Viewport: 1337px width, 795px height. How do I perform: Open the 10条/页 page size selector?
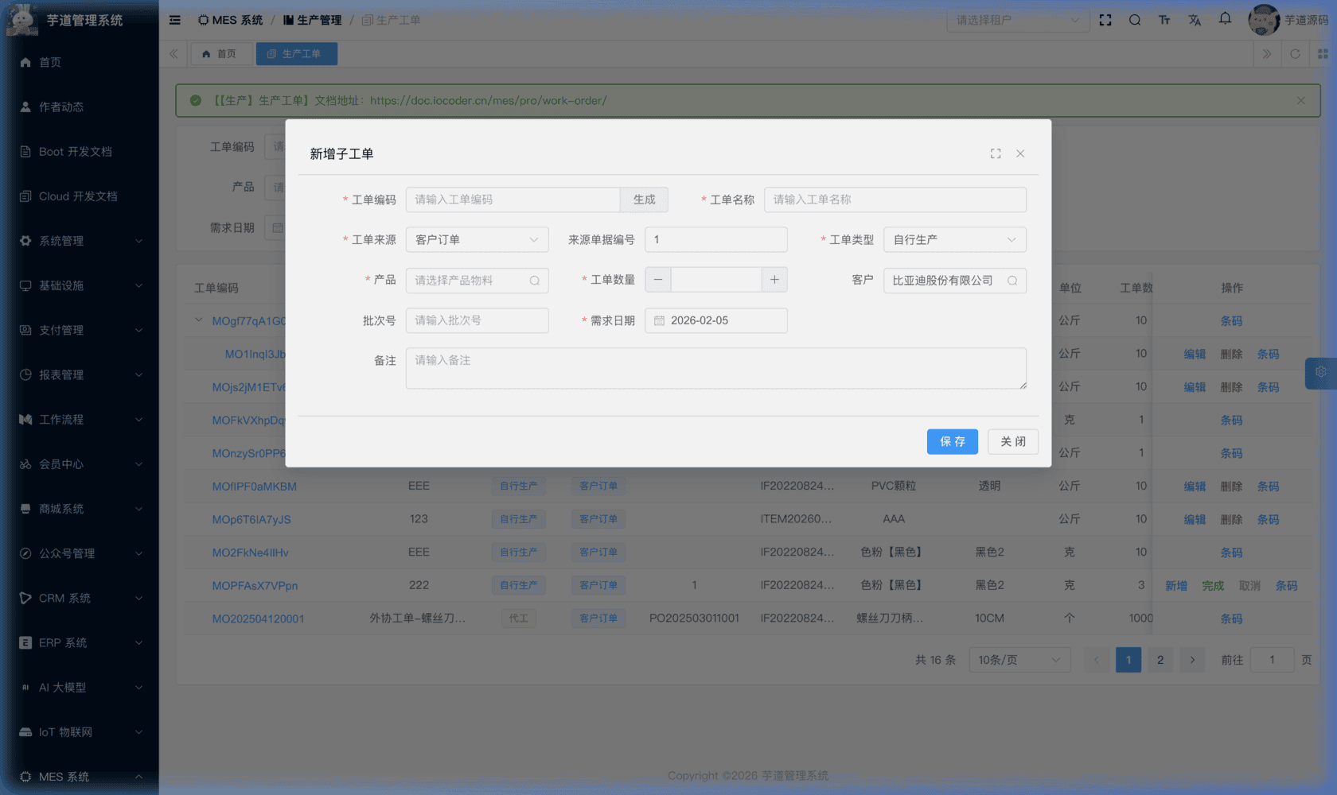[1019, 659]
